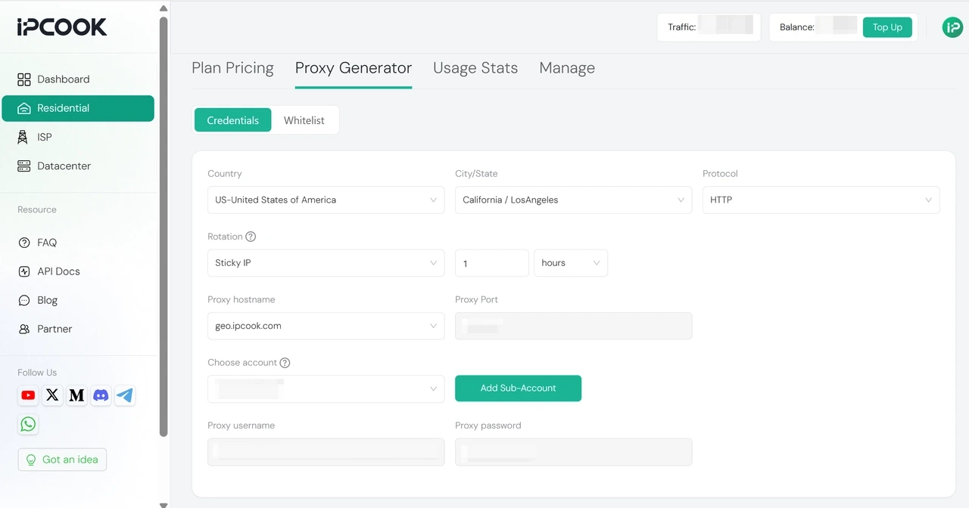Click the sidebar scroll-up arrow
Viewport: 969px width, 508px height.
tap(164, 8)
